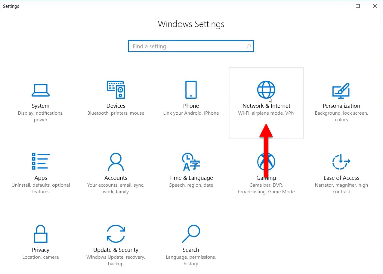The image size is (383, 274).
Task: Open the Search magnifying glass category icon
Action: click(191, 233)
